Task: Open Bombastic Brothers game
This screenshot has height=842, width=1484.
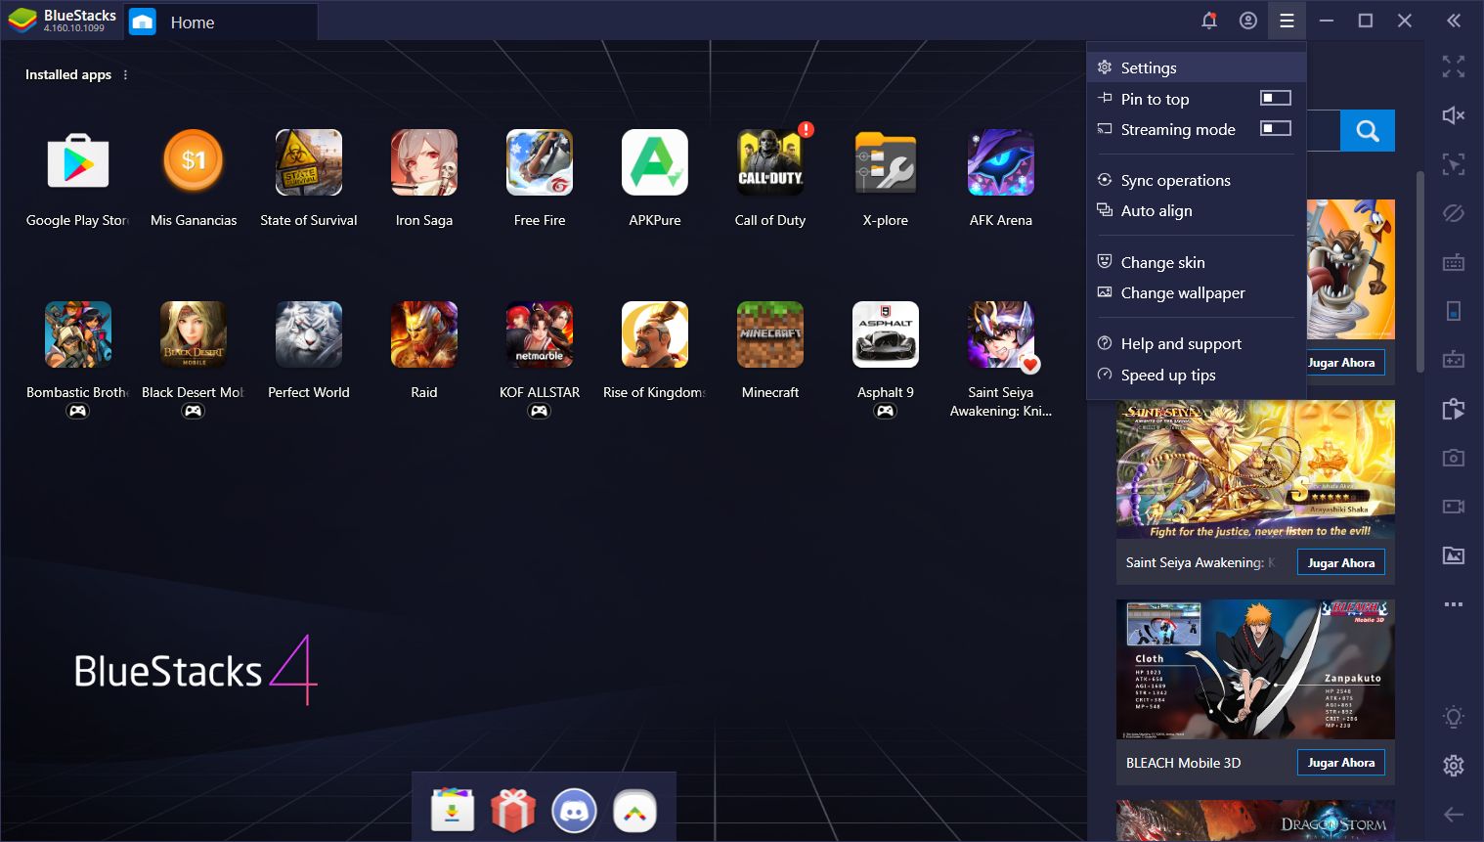Action: (x=78, y=334)
